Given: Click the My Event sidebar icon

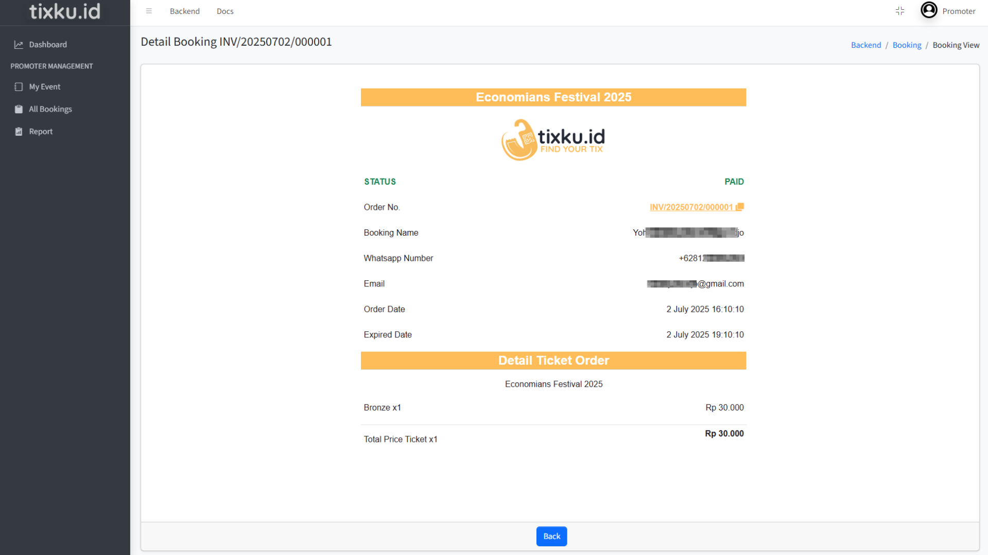Looking at the screenshot, I should pyautogui.click(x=19, y=87).
